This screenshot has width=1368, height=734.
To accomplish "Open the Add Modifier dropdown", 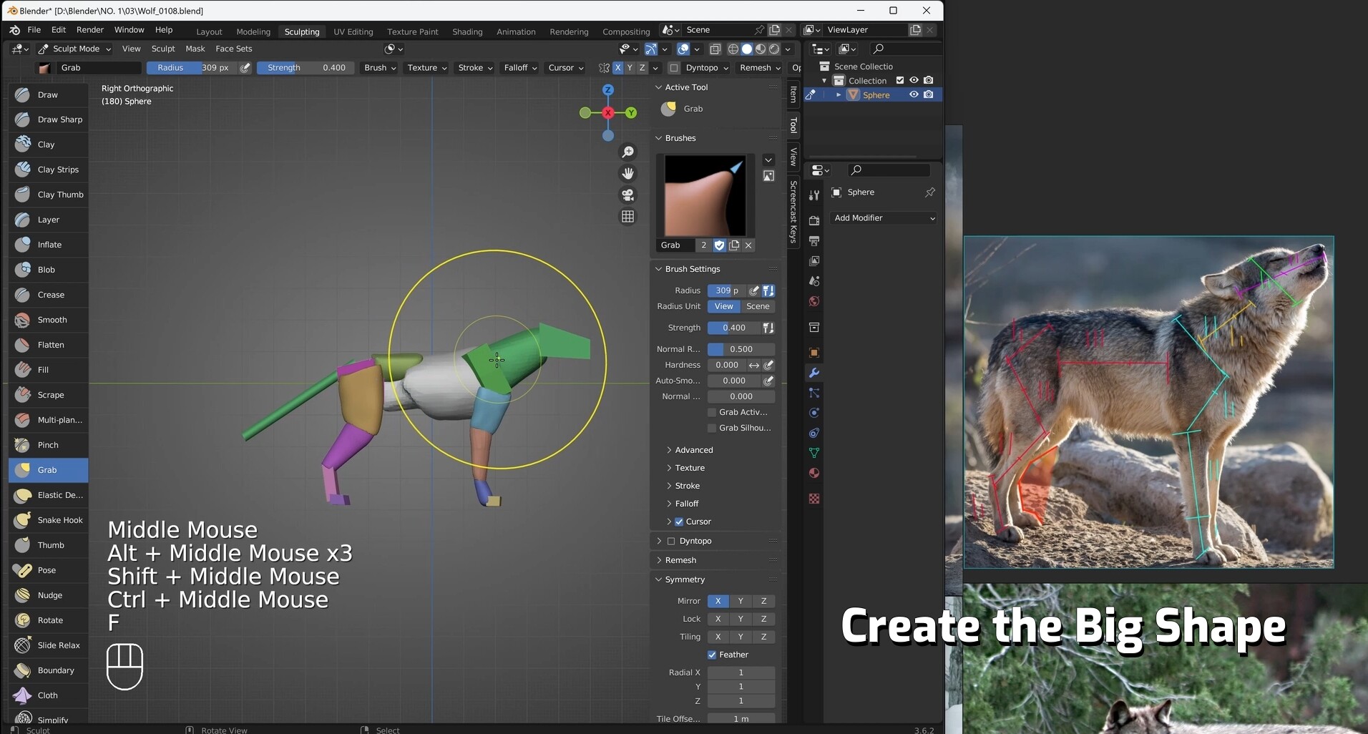I will (x=883, y=217).
